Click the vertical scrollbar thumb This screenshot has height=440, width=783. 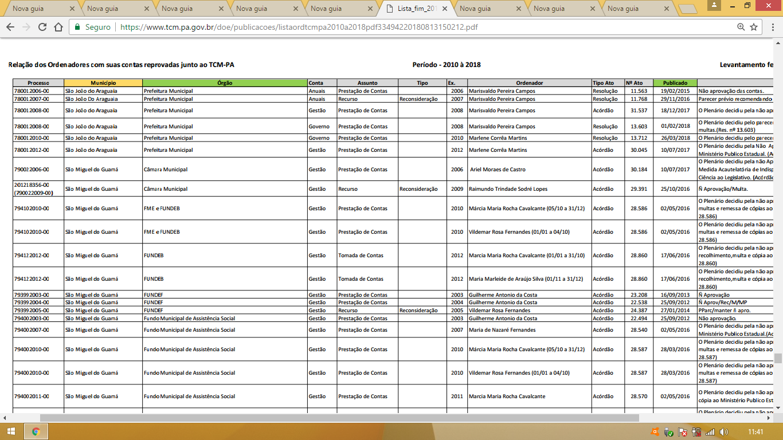[x=778, y=358]
